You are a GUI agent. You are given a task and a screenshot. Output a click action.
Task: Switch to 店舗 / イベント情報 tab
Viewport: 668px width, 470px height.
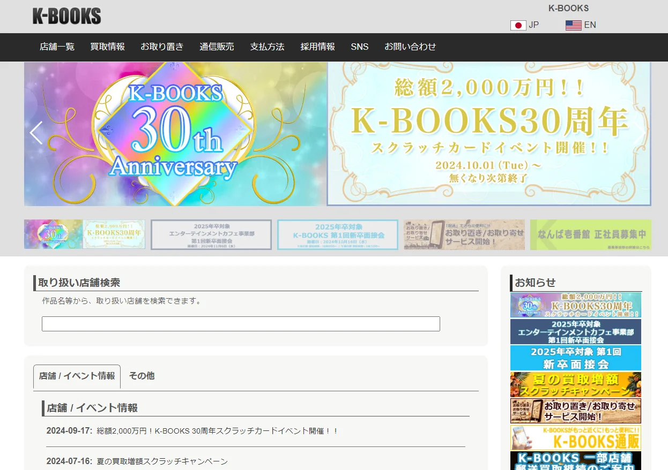[x=77, y=376]
